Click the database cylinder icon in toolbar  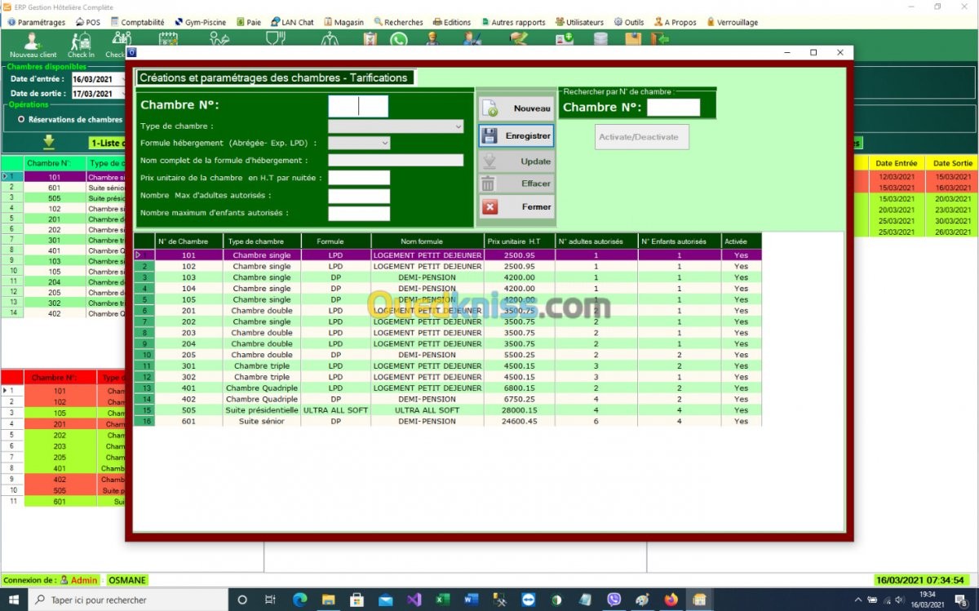pos(600,38)
